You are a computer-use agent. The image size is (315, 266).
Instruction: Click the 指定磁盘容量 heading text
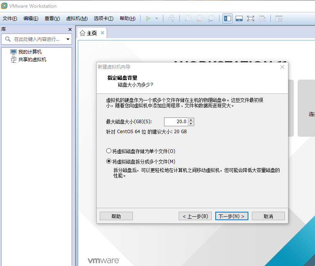coord(122,78)
